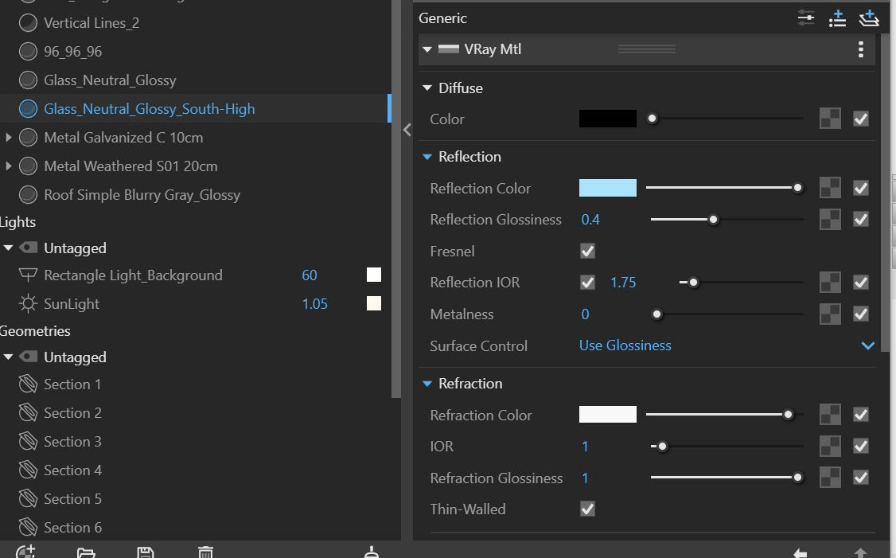Click the Section 5 geometry icon
This screenshot has width=896, height=558.
point(28,498)
